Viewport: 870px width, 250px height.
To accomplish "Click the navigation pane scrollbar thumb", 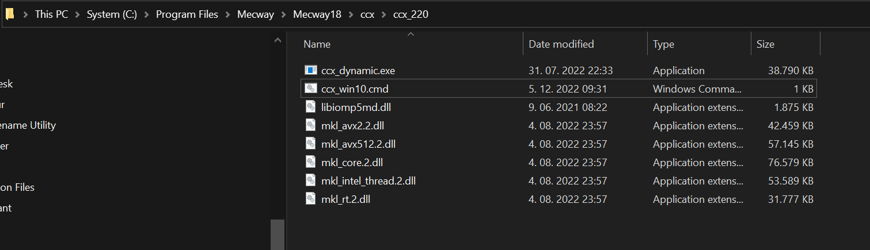I will click(278, 235).
